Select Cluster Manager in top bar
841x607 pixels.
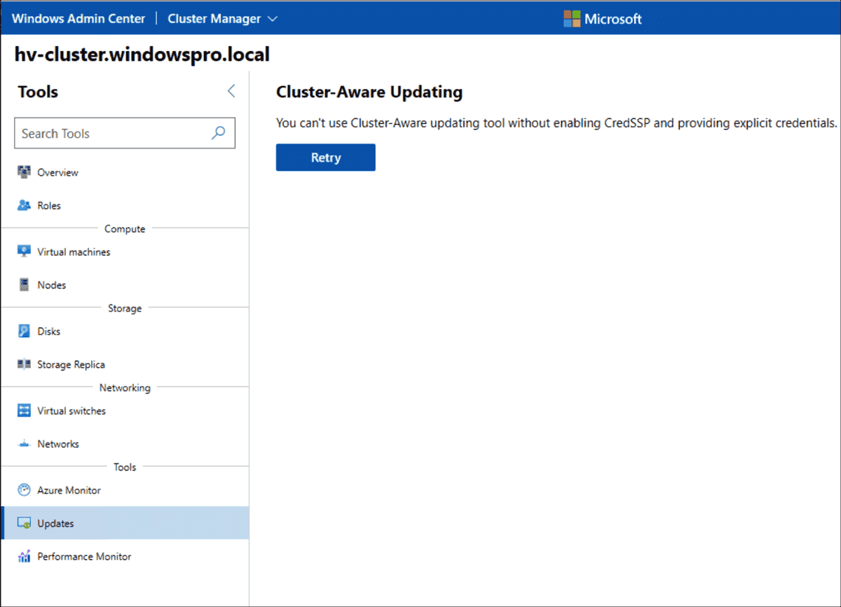pyautogui.click(x=214, y=19)
